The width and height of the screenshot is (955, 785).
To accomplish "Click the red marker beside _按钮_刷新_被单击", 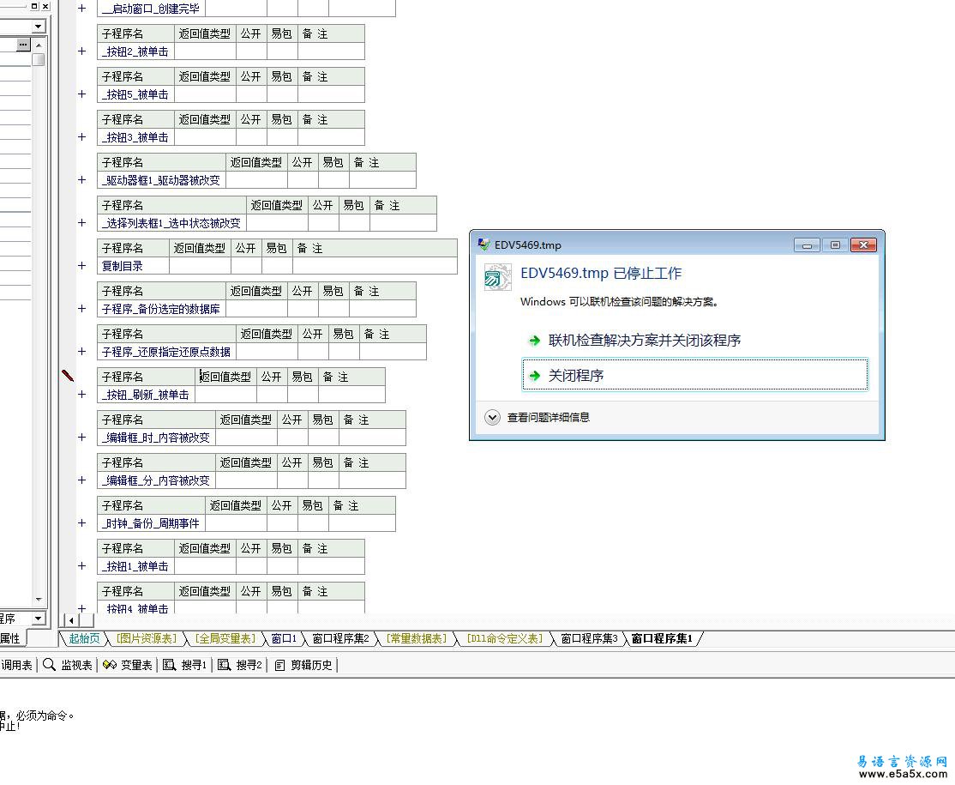I will 68,376.
